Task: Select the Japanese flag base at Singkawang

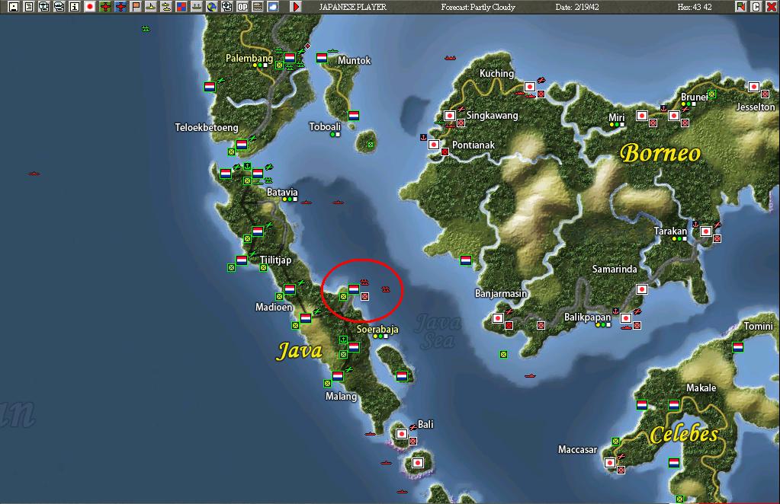Action: (450, 116)
